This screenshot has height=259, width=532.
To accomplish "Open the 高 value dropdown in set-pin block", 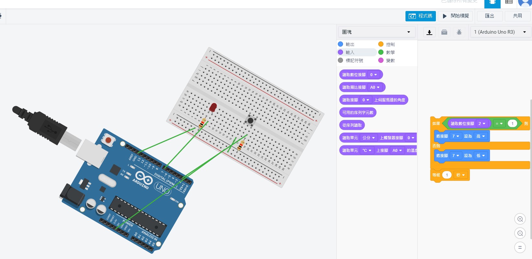I will tap(481, 136).
